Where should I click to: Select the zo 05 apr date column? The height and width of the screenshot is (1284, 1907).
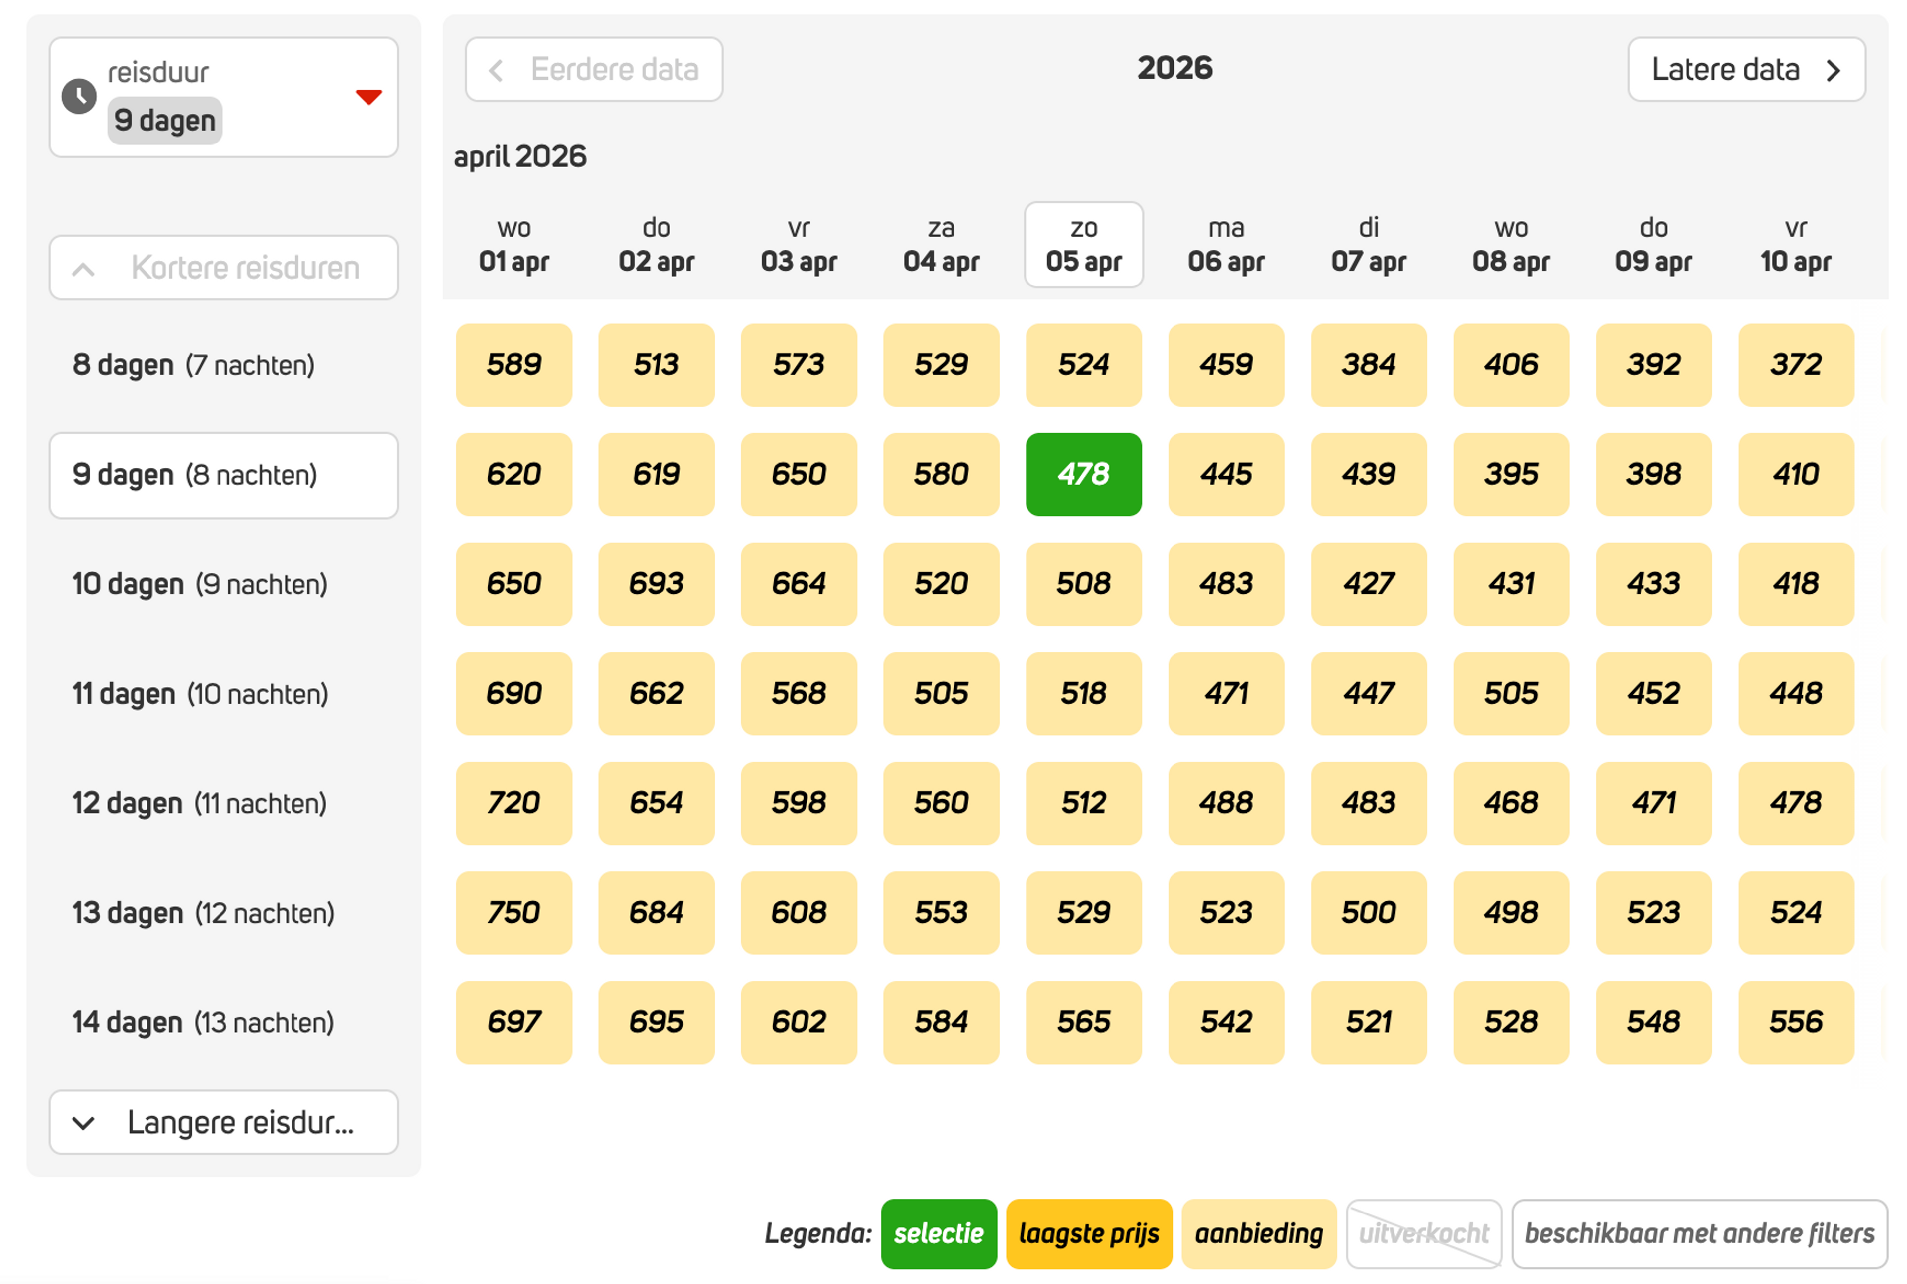click(1083, 245)
